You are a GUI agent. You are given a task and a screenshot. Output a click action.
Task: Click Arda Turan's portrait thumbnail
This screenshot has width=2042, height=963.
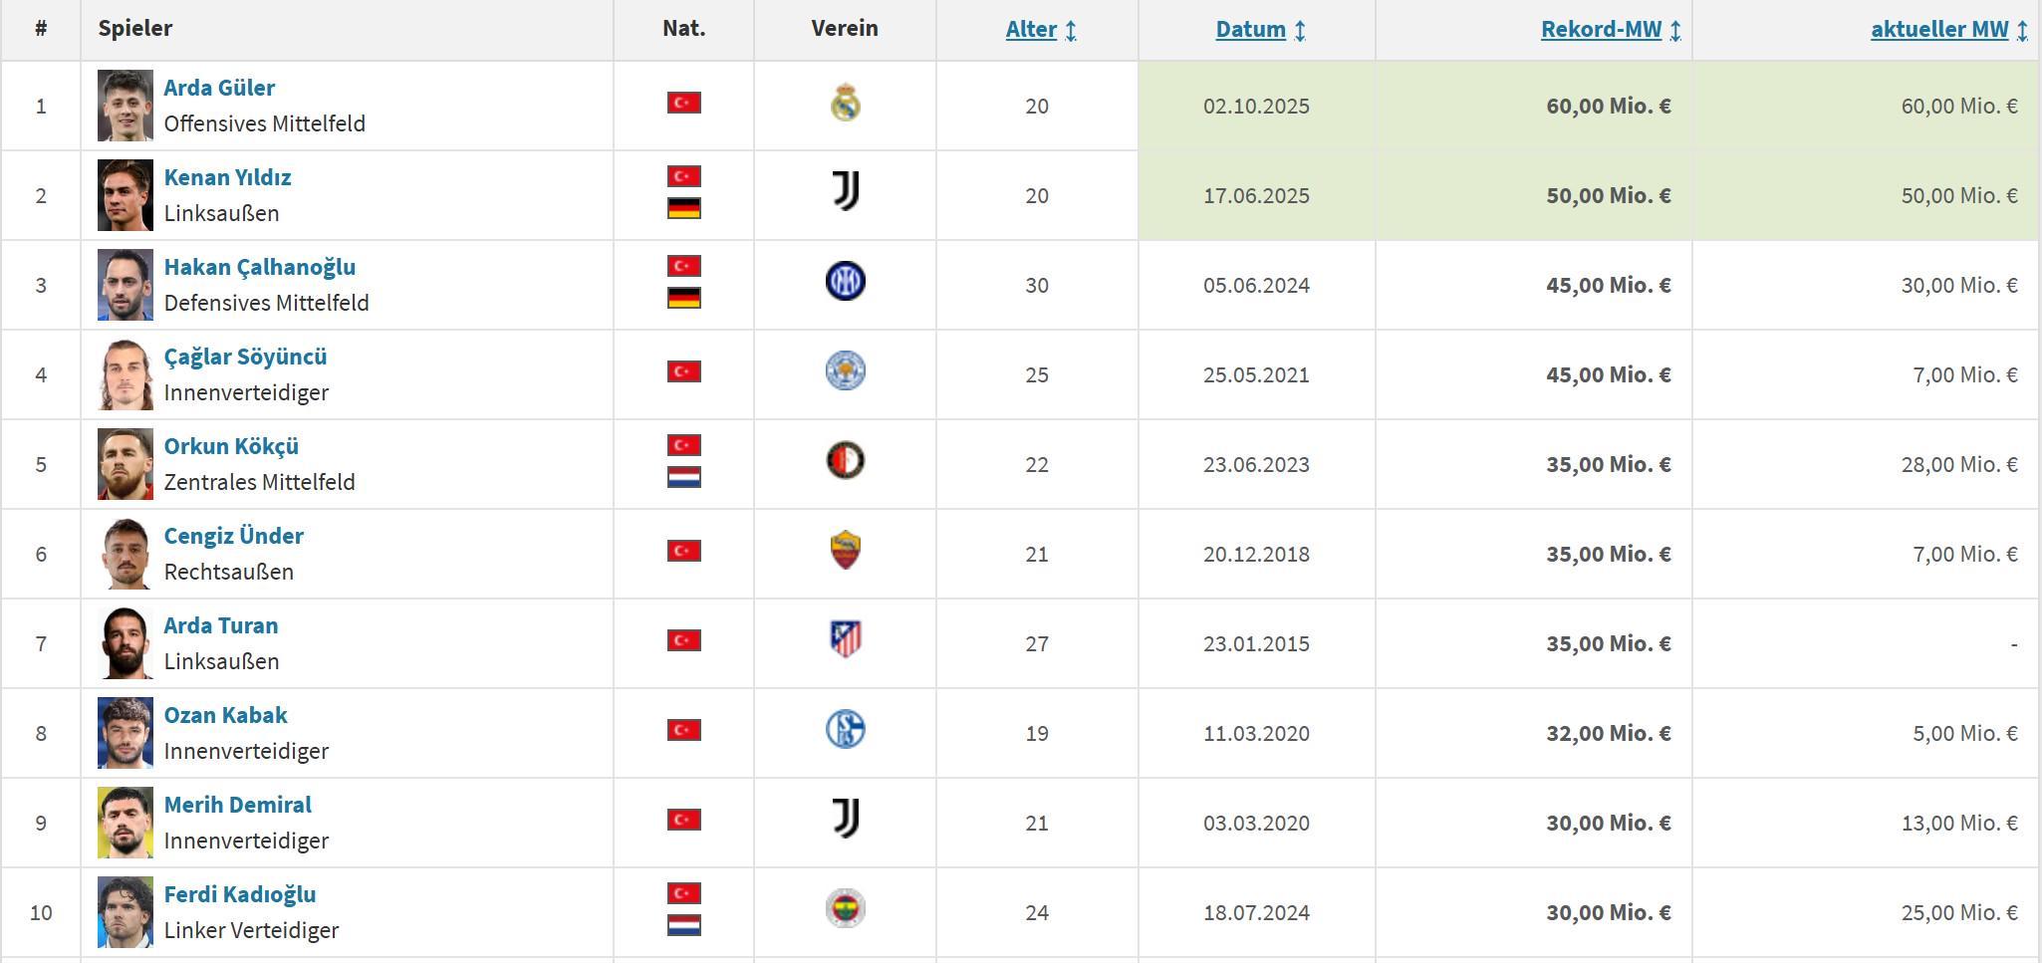coord(126,643)
